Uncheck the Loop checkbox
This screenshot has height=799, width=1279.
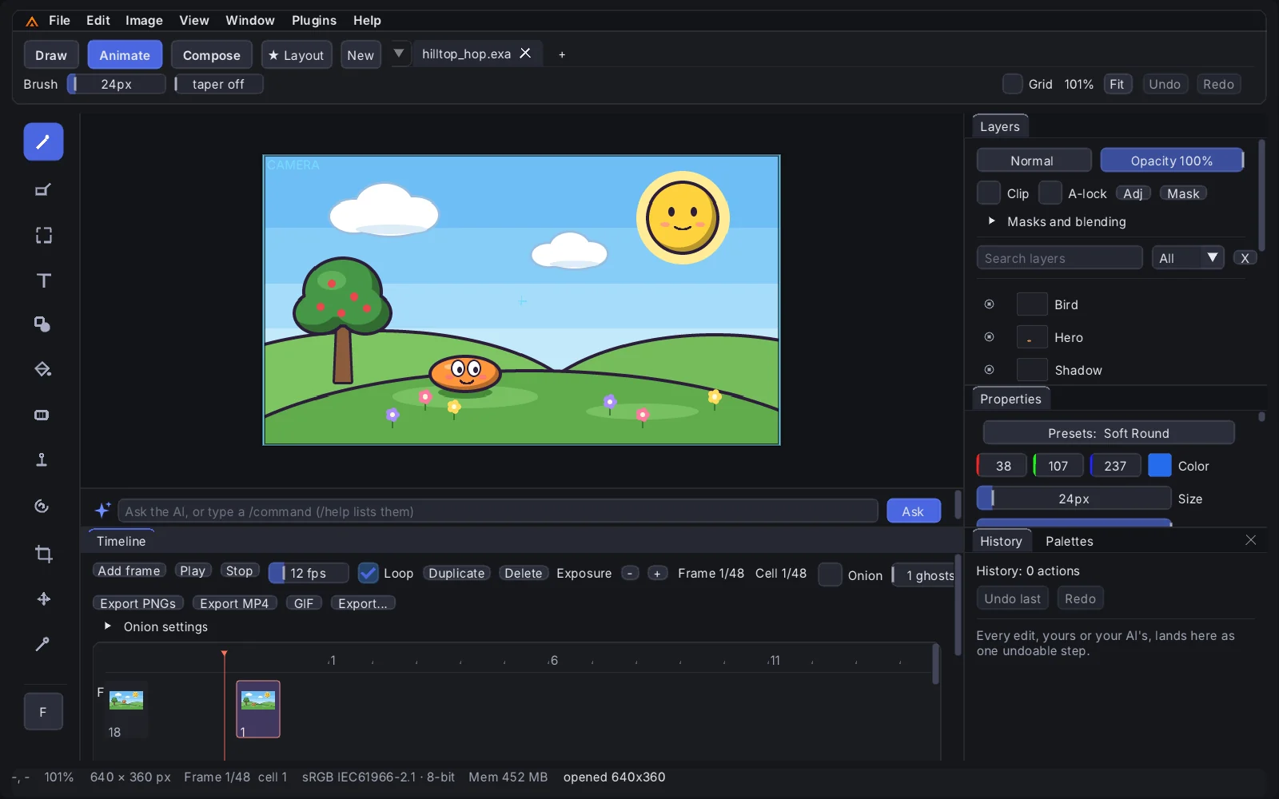(368, 573)
